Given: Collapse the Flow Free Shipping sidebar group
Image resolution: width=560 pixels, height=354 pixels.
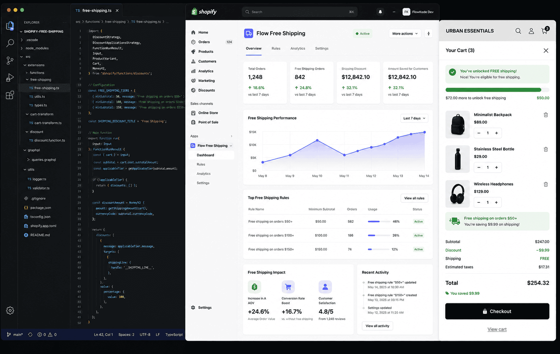Looking at the screenshot, I should pos(231,146).
